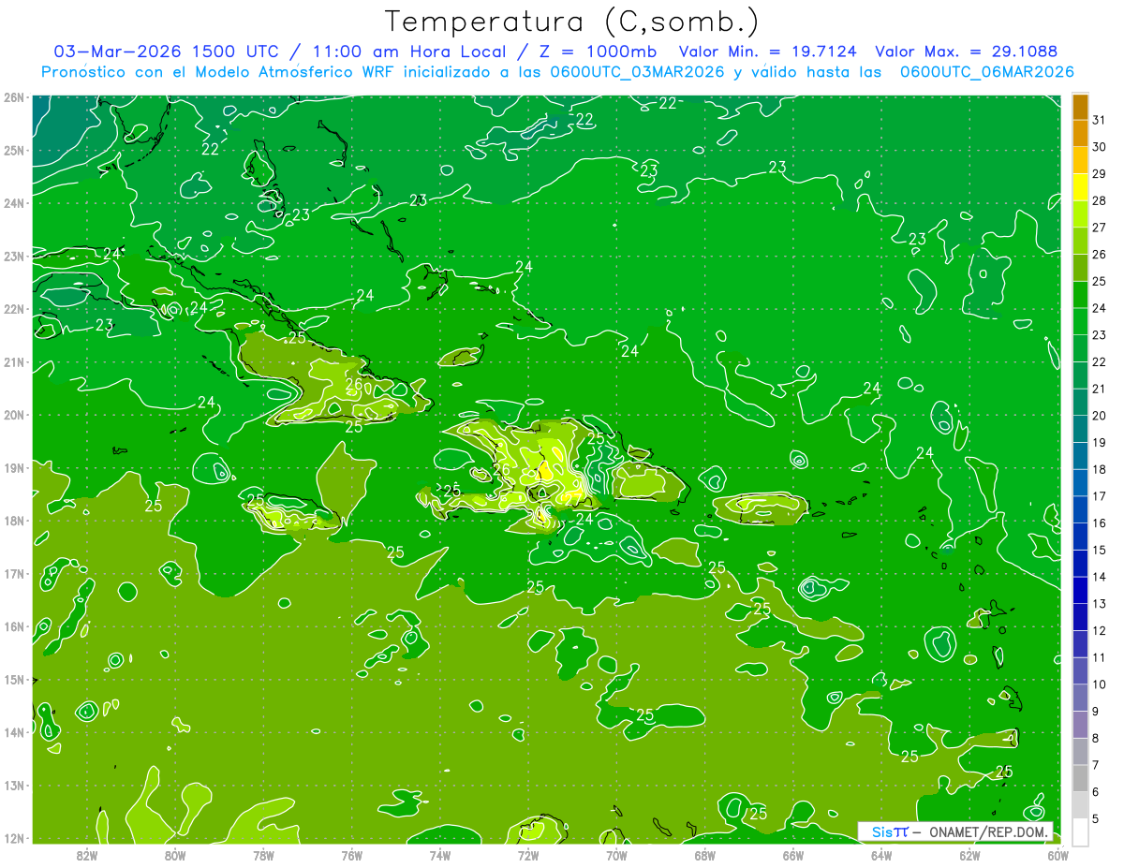
Task: Pick the purple swatch between 9 and 10
Action: tap(1080, 698)
